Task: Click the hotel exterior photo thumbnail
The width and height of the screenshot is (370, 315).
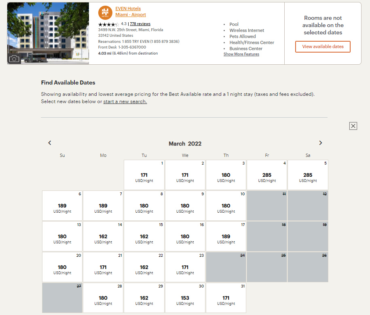Action: point(48,32)
